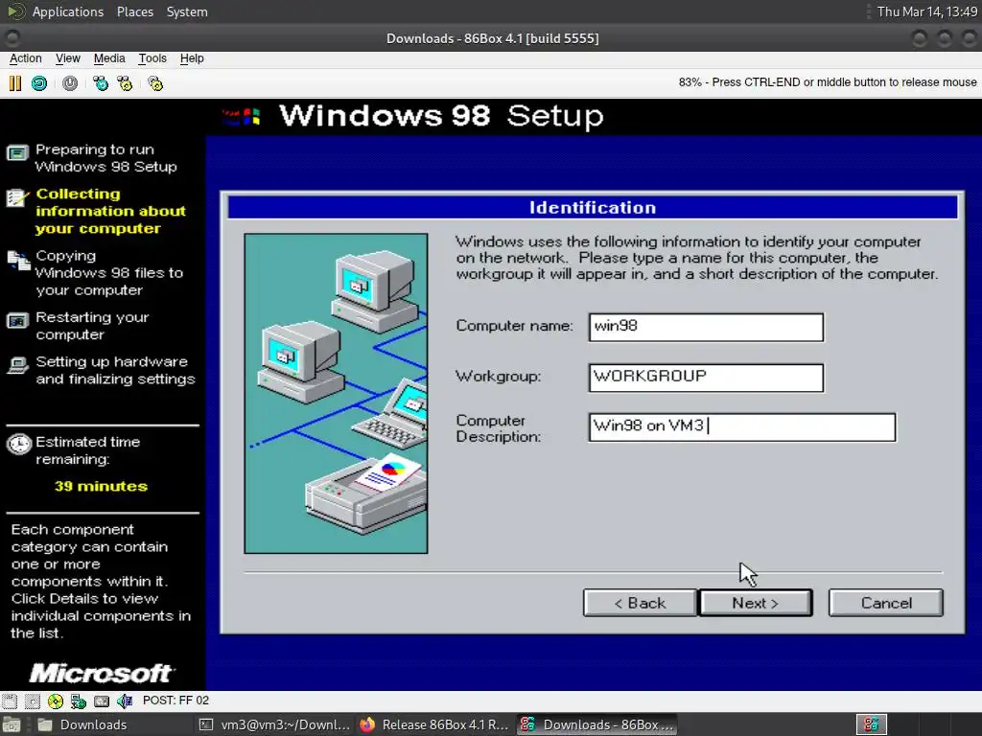The image size is (982, 736).
Task: Hard reset the virtual machine
Action: coord(39,83)
